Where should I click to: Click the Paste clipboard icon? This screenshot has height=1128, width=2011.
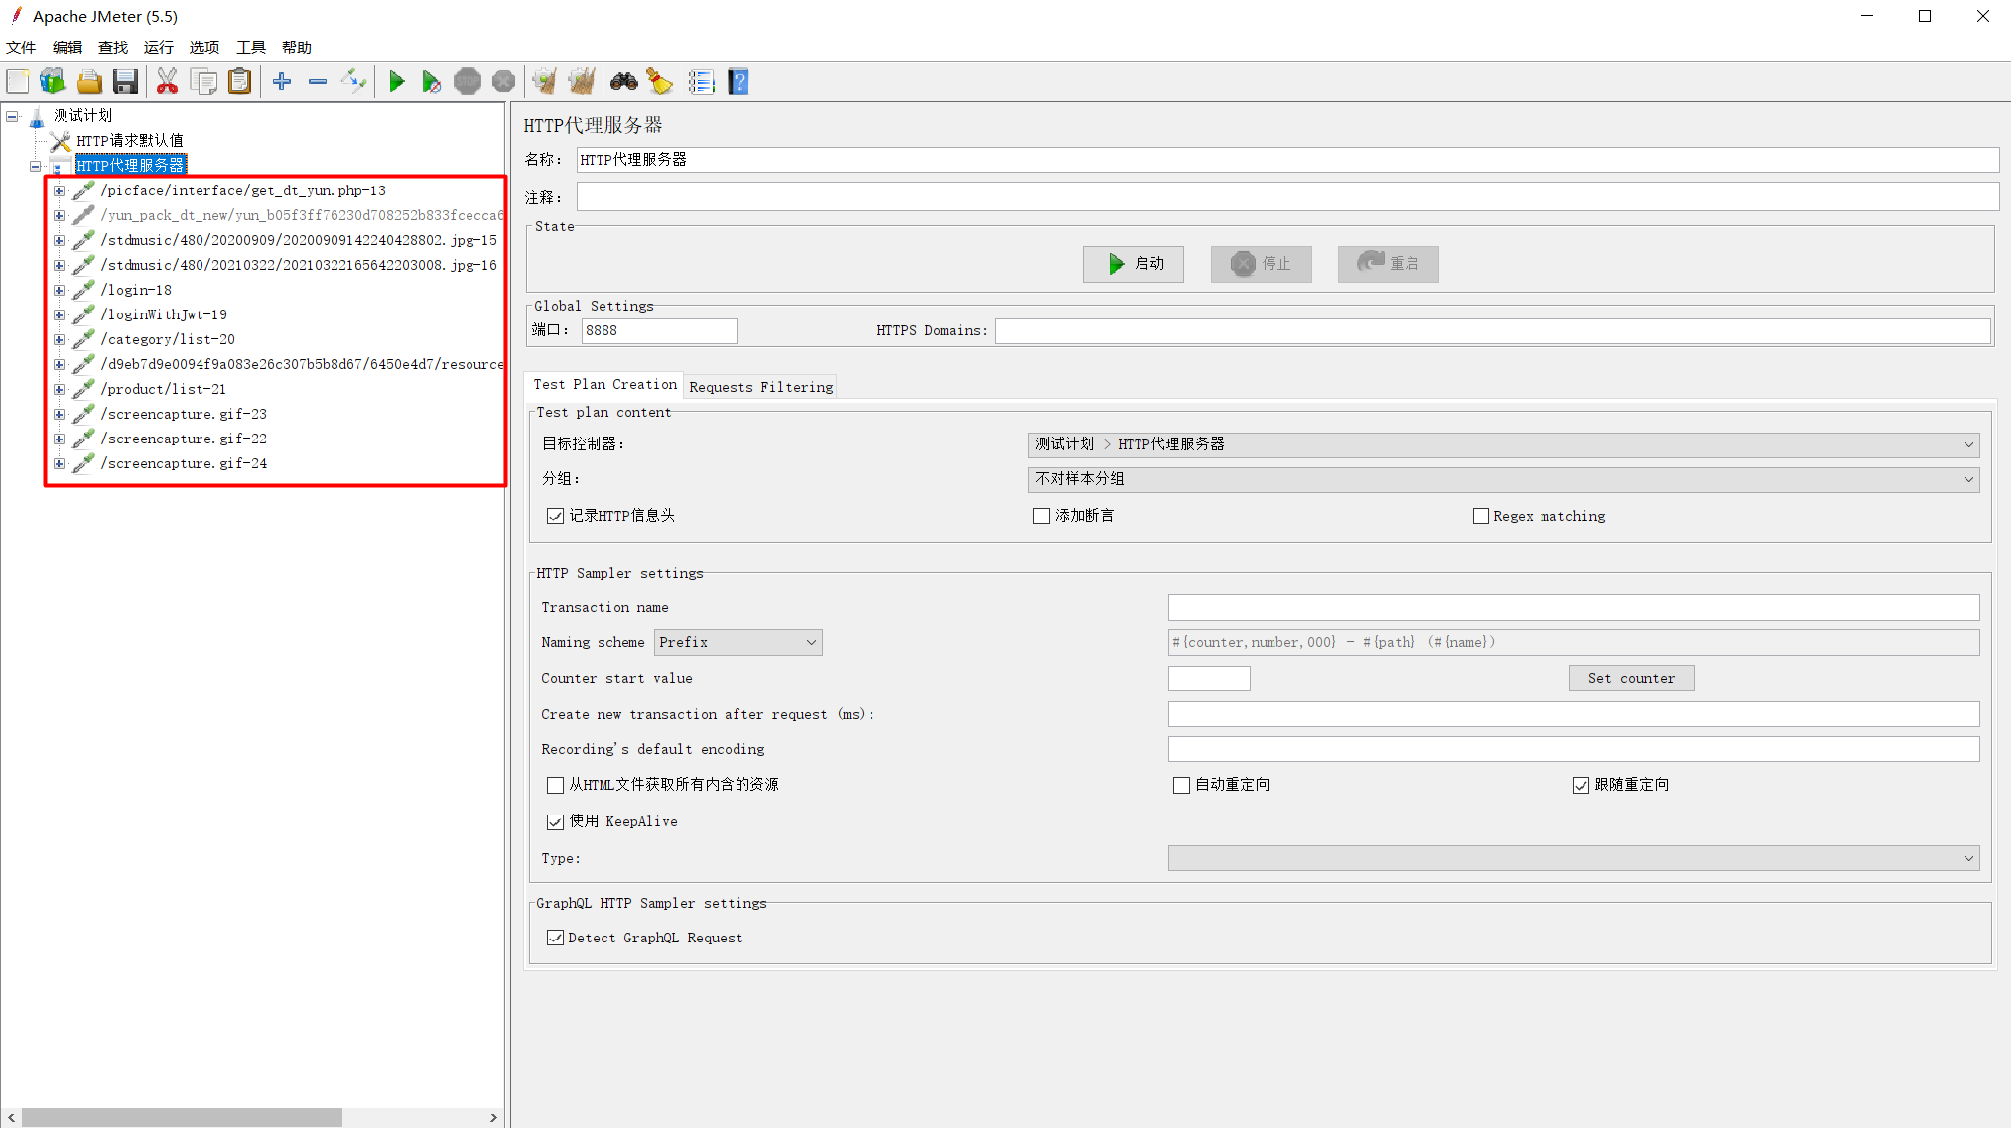click(x=239, y=82)
